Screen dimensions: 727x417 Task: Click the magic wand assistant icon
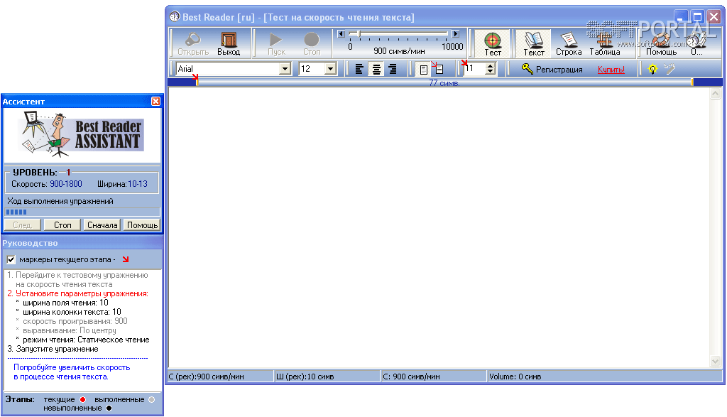tap(669, 69)
